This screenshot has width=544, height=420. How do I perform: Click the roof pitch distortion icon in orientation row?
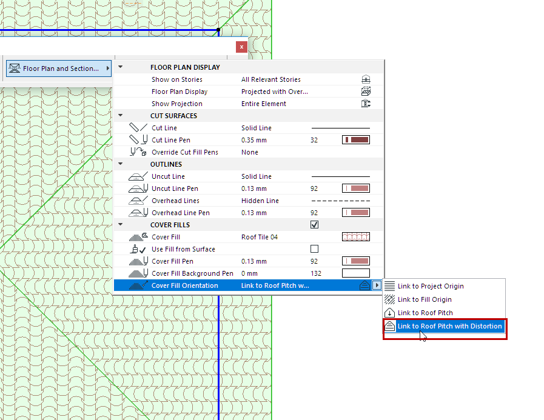(364, 285)
